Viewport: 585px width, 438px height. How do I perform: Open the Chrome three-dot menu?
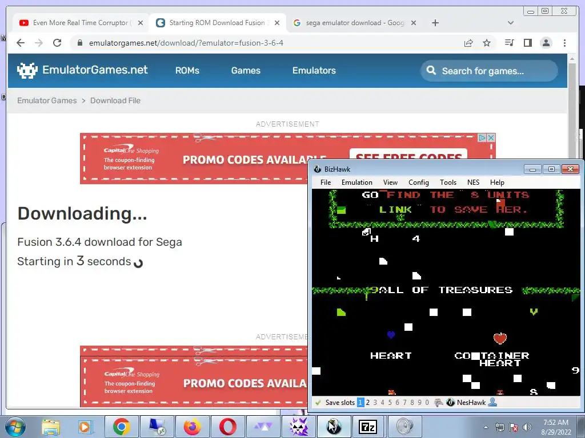pyautogui.click(x=564, y=43)
